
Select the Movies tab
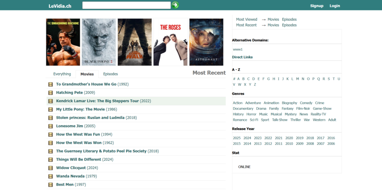[x=87, y=74]
